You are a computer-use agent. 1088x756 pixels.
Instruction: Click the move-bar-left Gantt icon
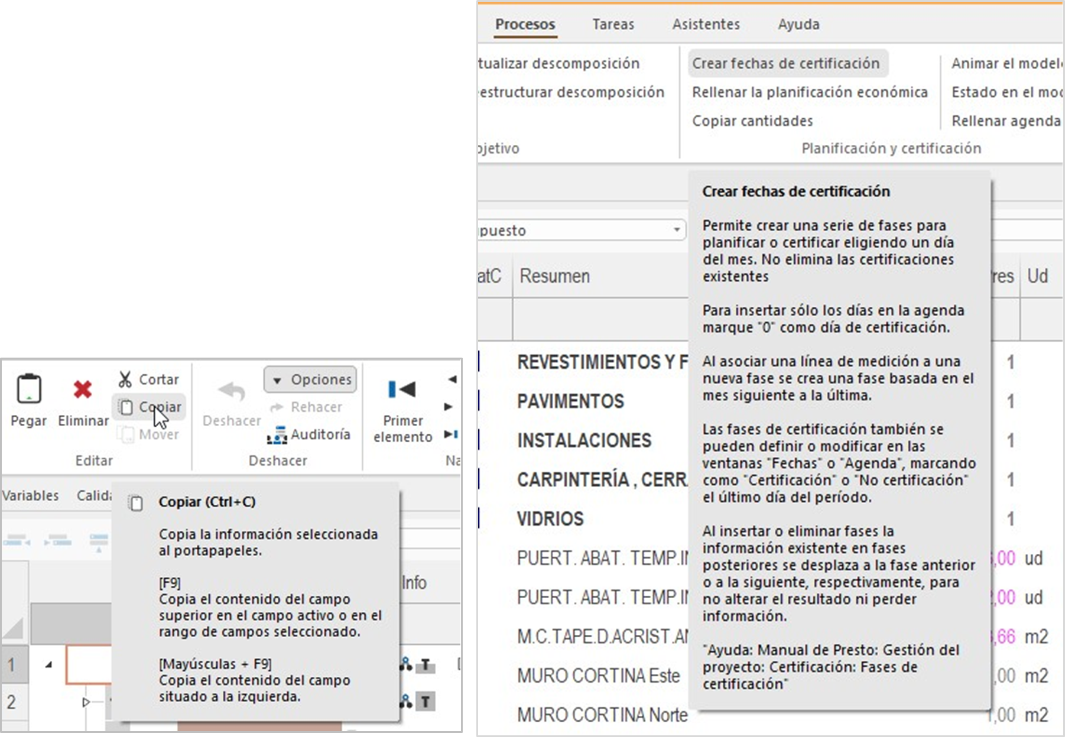pos(17,540)
